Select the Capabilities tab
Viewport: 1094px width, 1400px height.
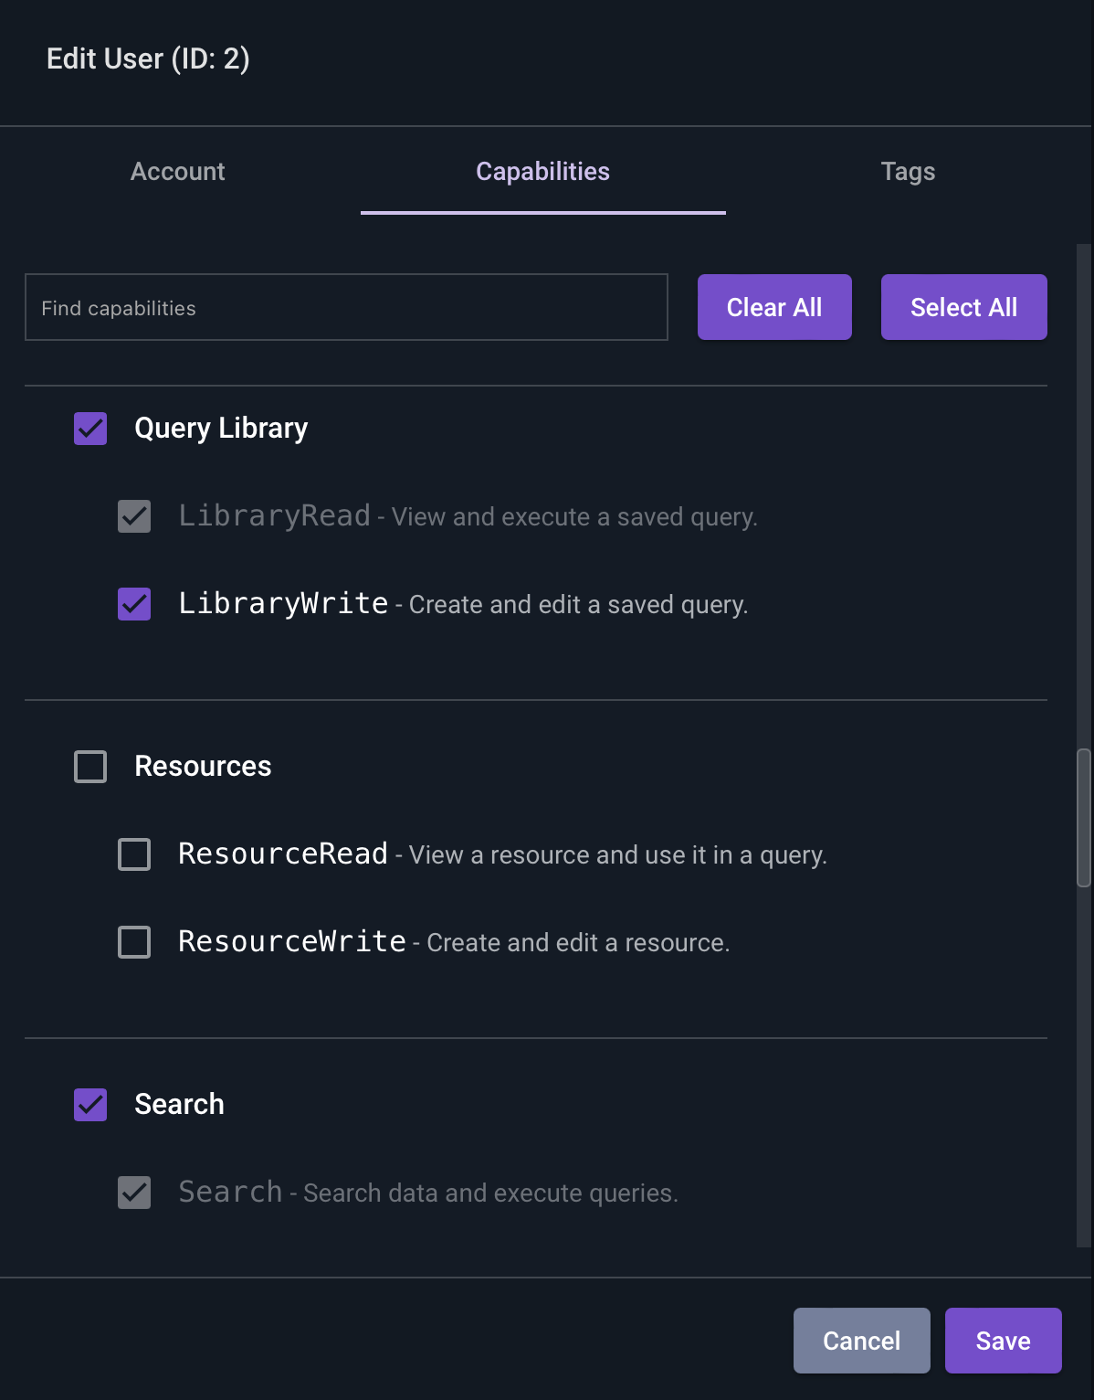click(543, 172)
